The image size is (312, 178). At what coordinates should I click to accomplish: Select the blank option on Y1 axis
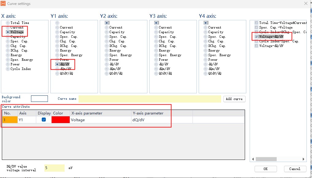pos(57,23)
